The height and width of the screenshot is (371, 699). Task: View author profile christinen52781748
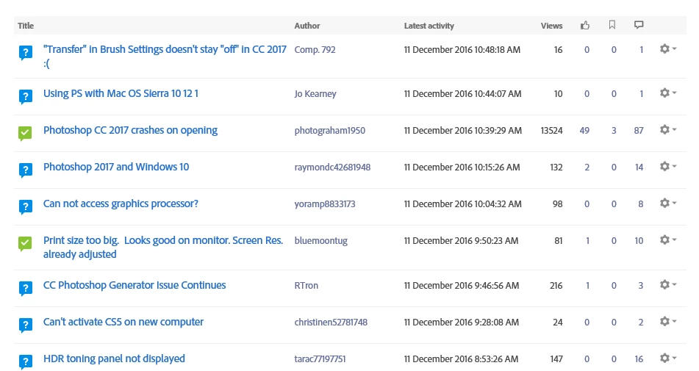[x=331, y=323]
